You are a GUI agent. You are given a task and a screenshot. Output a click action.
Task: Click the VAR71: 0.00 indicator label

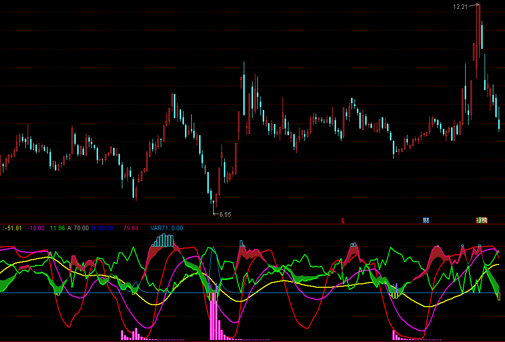tap(167, 228)
